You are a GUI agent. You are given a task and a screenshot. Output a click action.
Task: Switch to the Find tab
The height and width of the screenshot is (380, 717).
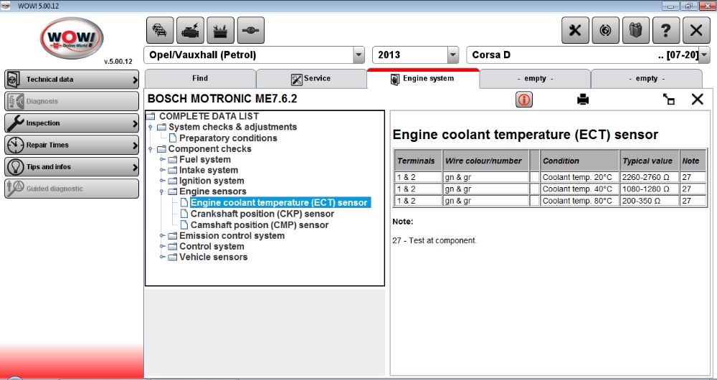tap(200, 79)
